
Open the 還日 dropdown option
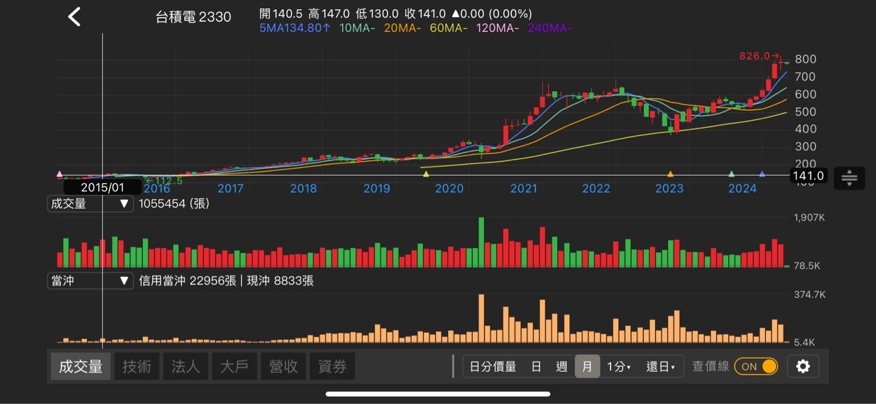tap(660, 366)
